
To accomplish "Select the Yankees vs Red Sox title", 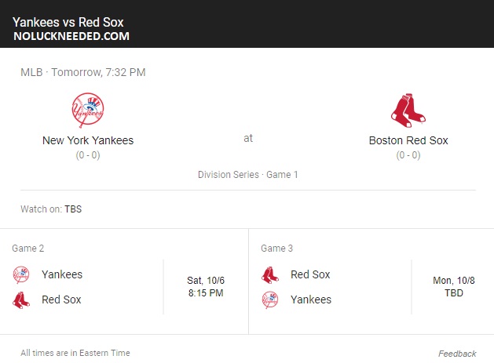I will tap(68, 22).
